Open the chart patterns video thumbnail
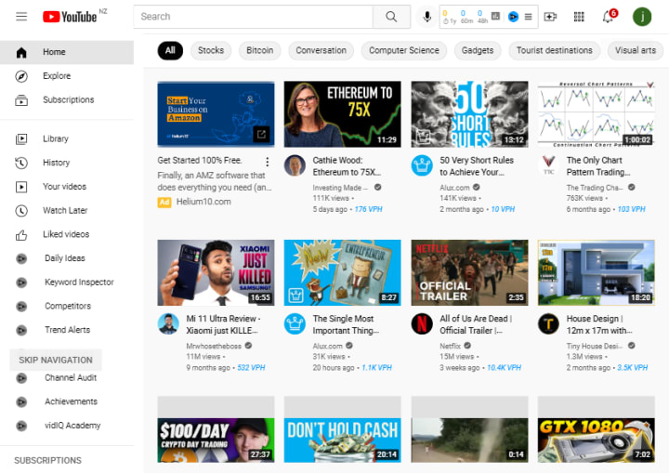Viewport: 669px width, 473px height. click(x=596, y=114)
